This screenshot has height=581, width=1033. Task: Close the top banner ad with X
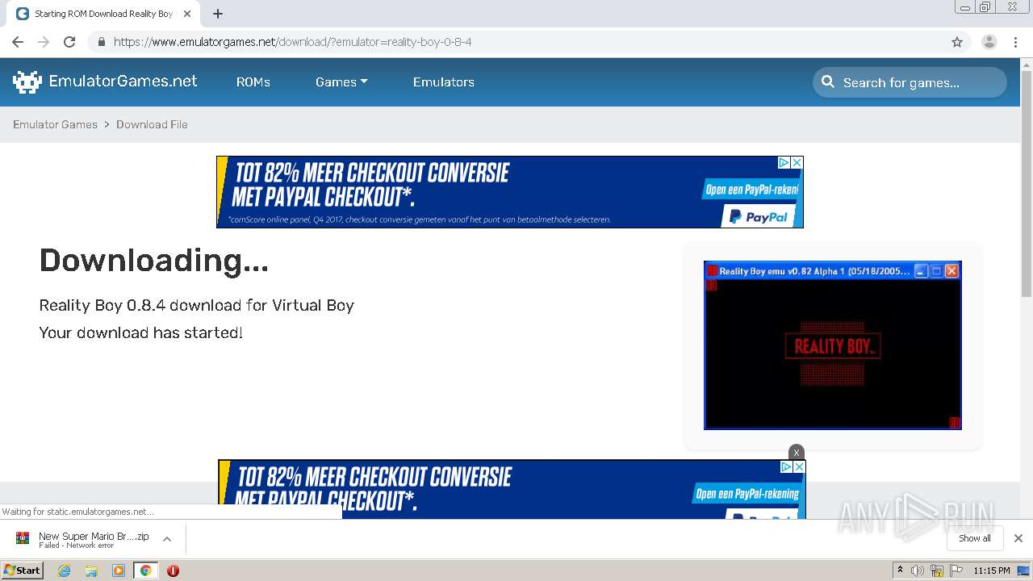pos(797,162)
